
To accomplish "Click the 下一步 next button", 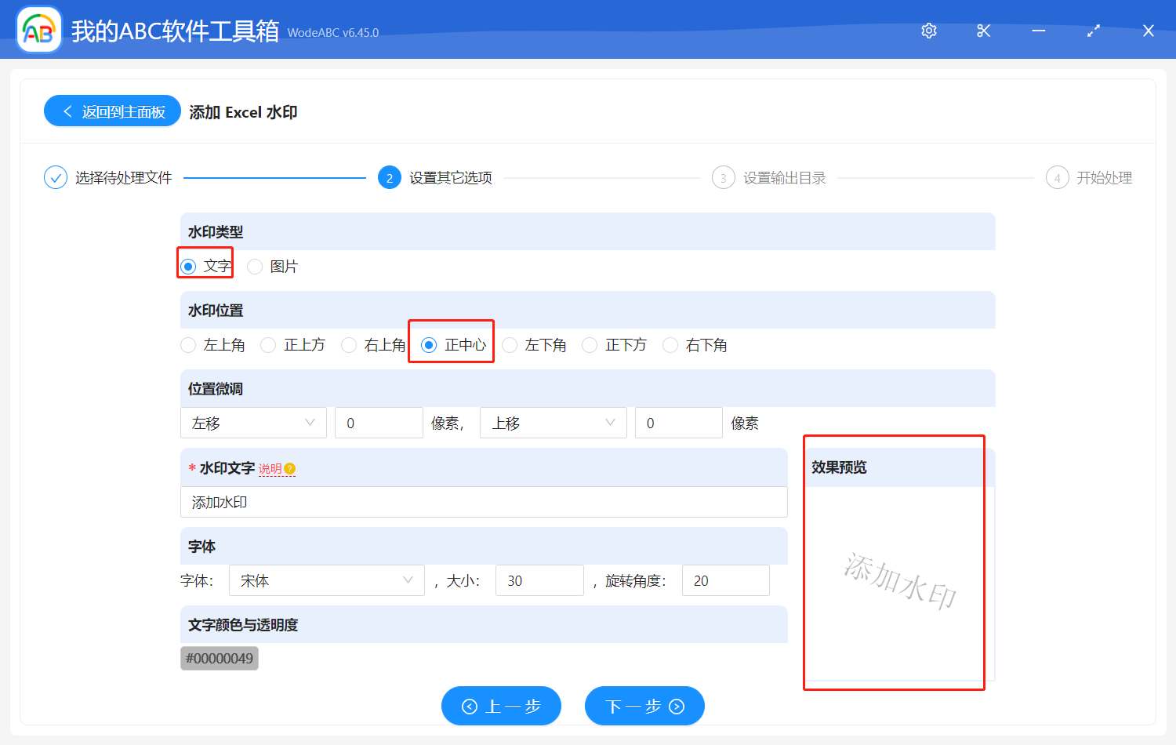I will click(644, 706).
